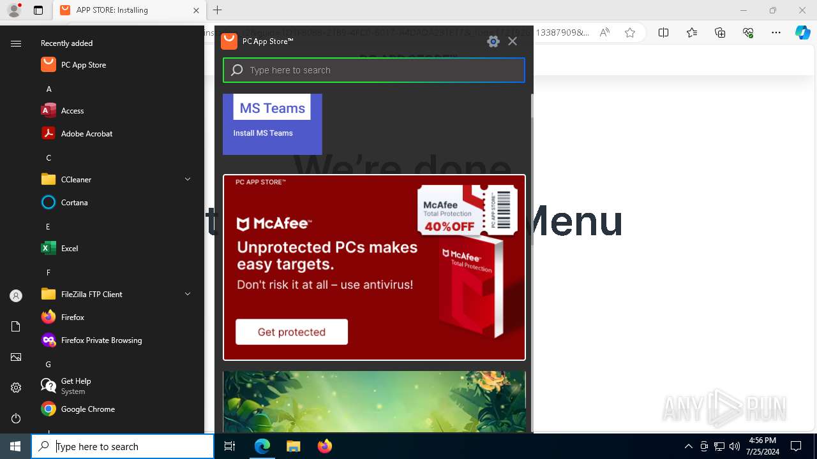Close the PC App Store panel

coord(513,41)
